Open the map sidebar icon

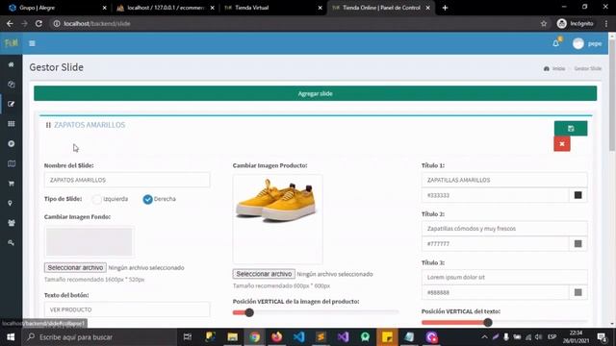11,163
